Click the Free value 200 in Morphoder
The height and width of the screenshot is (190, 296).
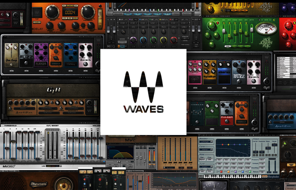coord(209,159)
